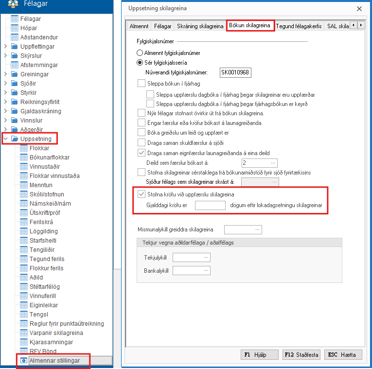Click the ESC Hætta button
This screenshot has width=372, height=369.
click(x=341, y=354)
